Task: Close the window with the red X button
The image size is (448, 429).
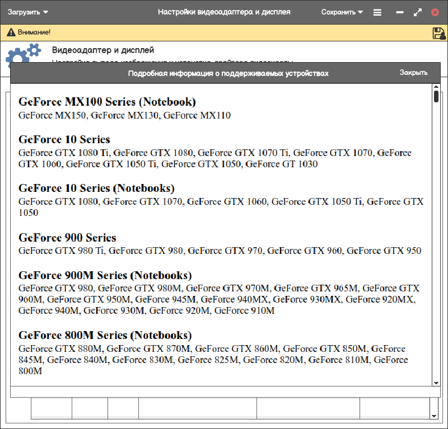Action: click(x=435, y=12)
